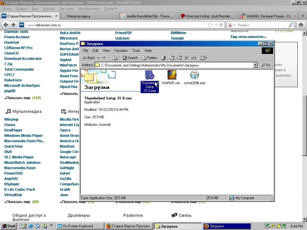
Task: Open the PrimoPDF link
Action: coord(124,33)
